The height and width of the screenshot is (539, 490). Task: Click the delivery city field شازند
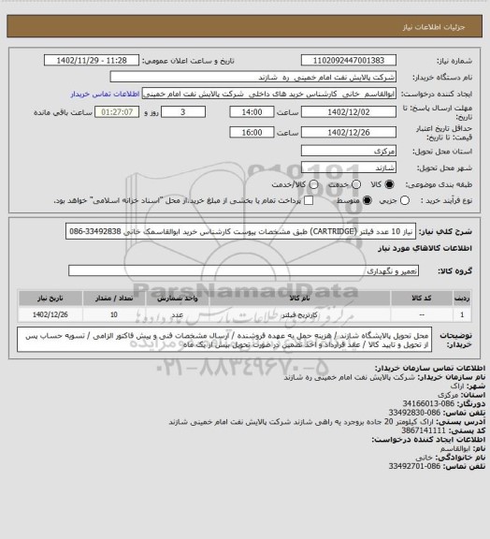tap(349, 168)
